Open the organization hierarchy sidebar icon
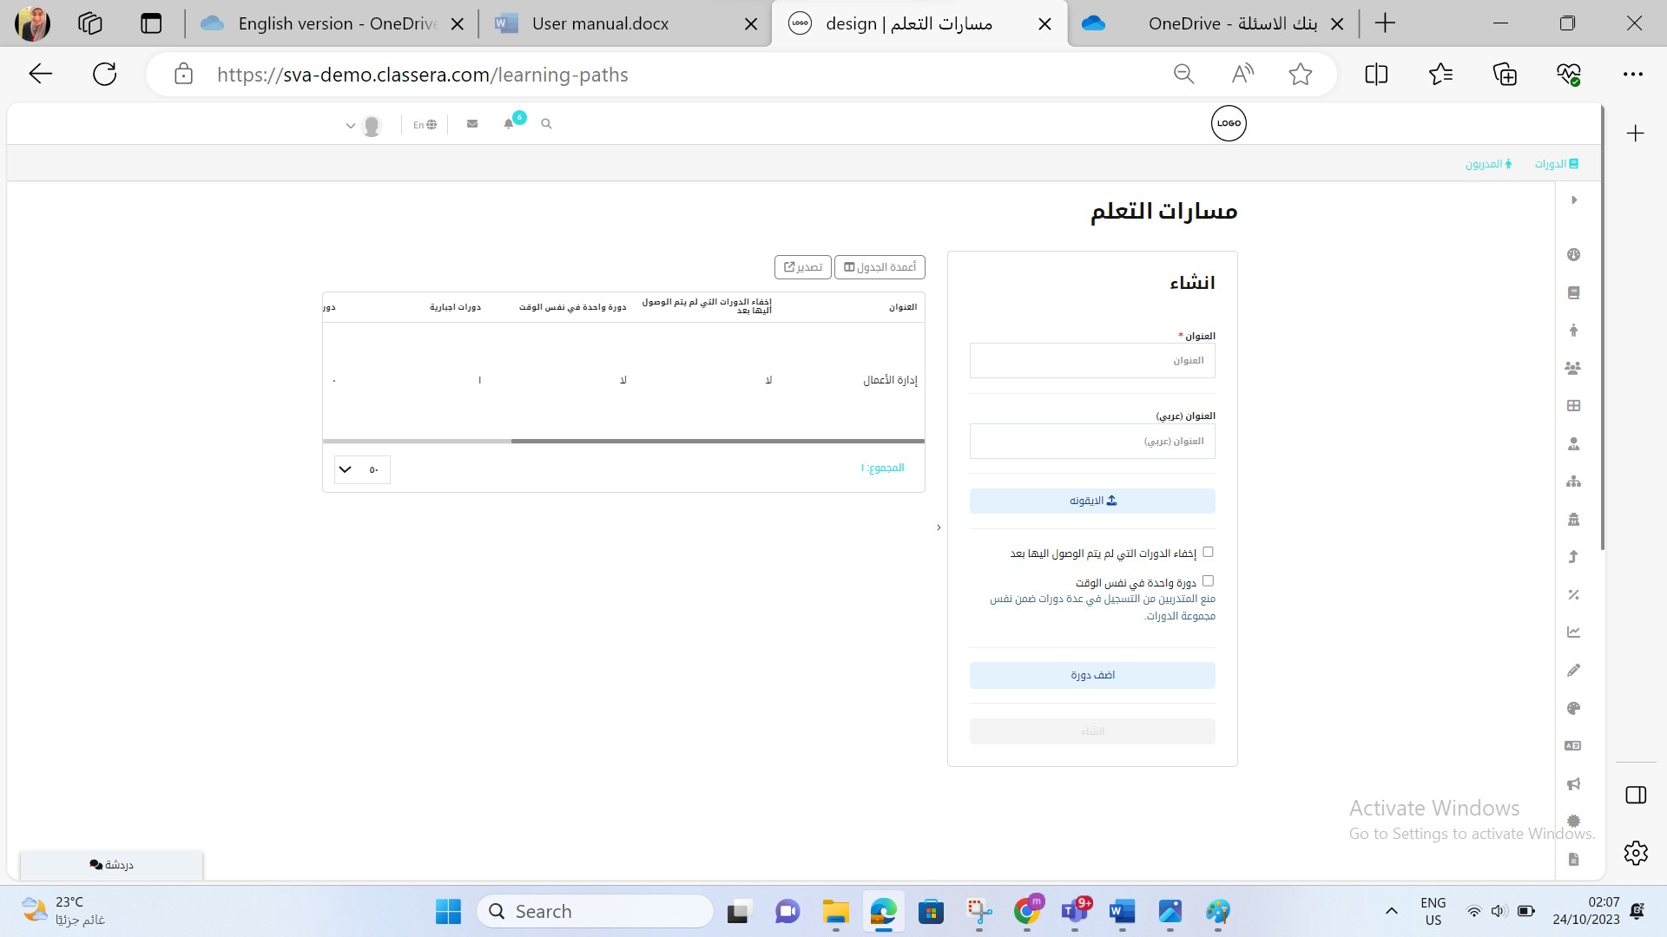The image size is (1667, 937). 1573,482
